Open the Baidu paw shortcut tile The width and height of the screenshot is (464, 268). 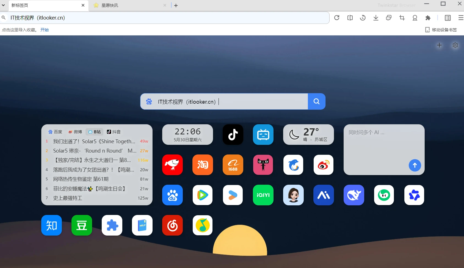pos(172,195)
